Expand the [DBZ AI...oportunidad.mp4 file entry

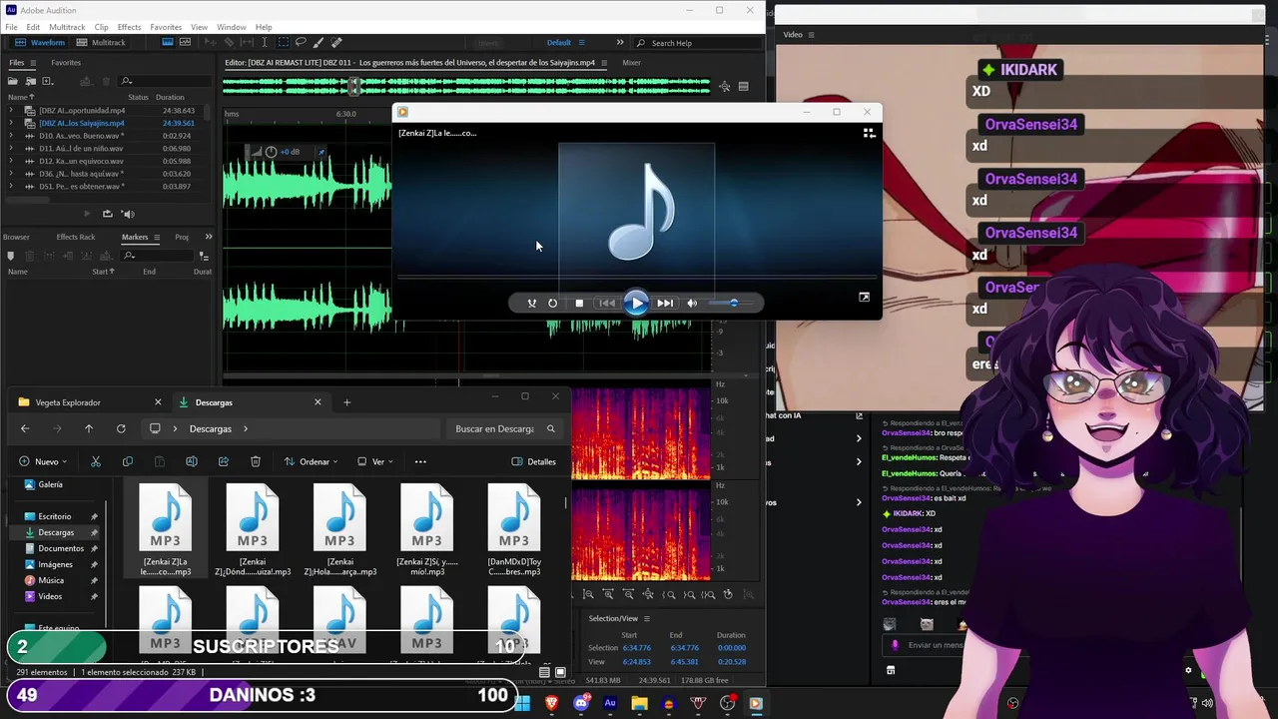click(x=11, y=111)
